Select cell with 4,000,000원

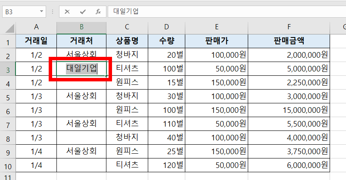click(x=289, y=138)
